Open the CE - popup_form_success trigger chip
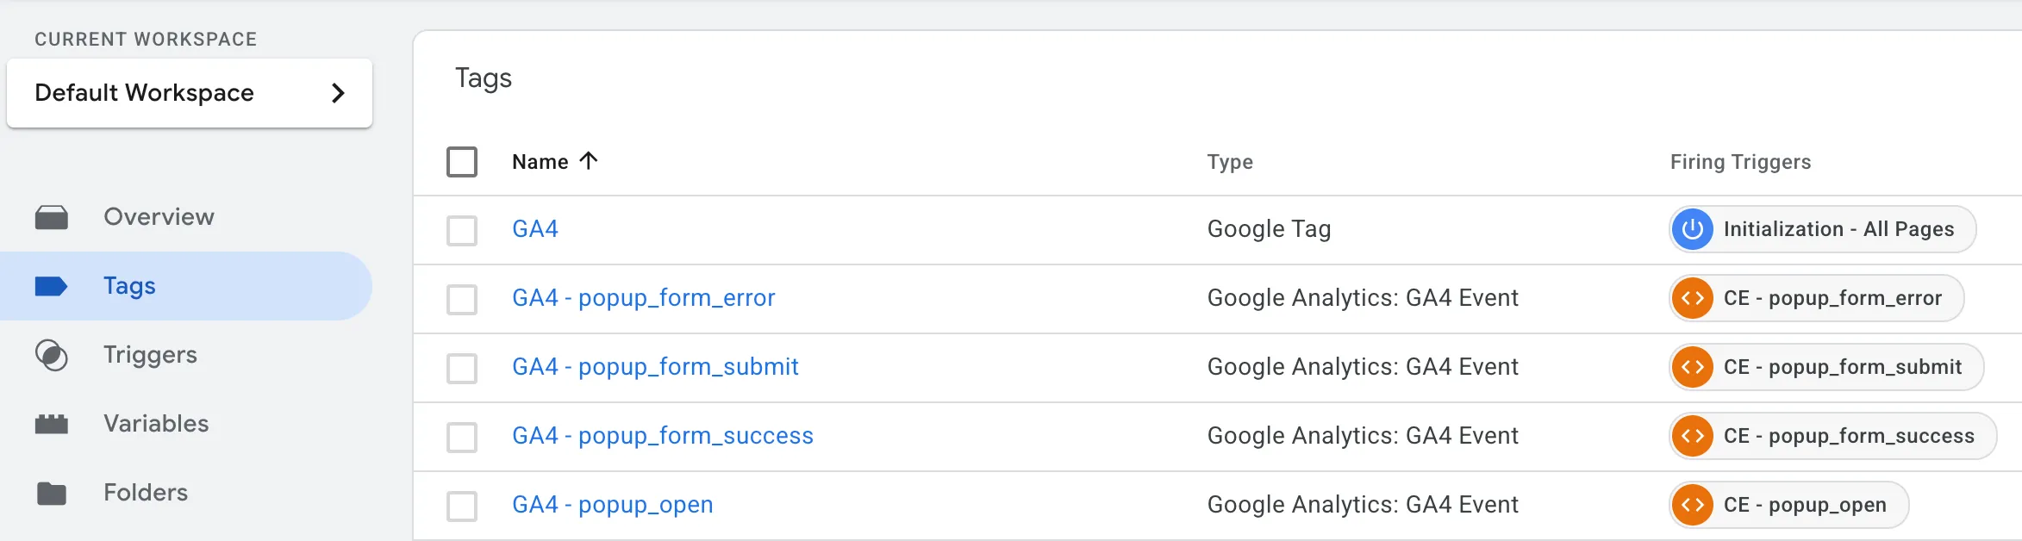 click(1848, 436)
